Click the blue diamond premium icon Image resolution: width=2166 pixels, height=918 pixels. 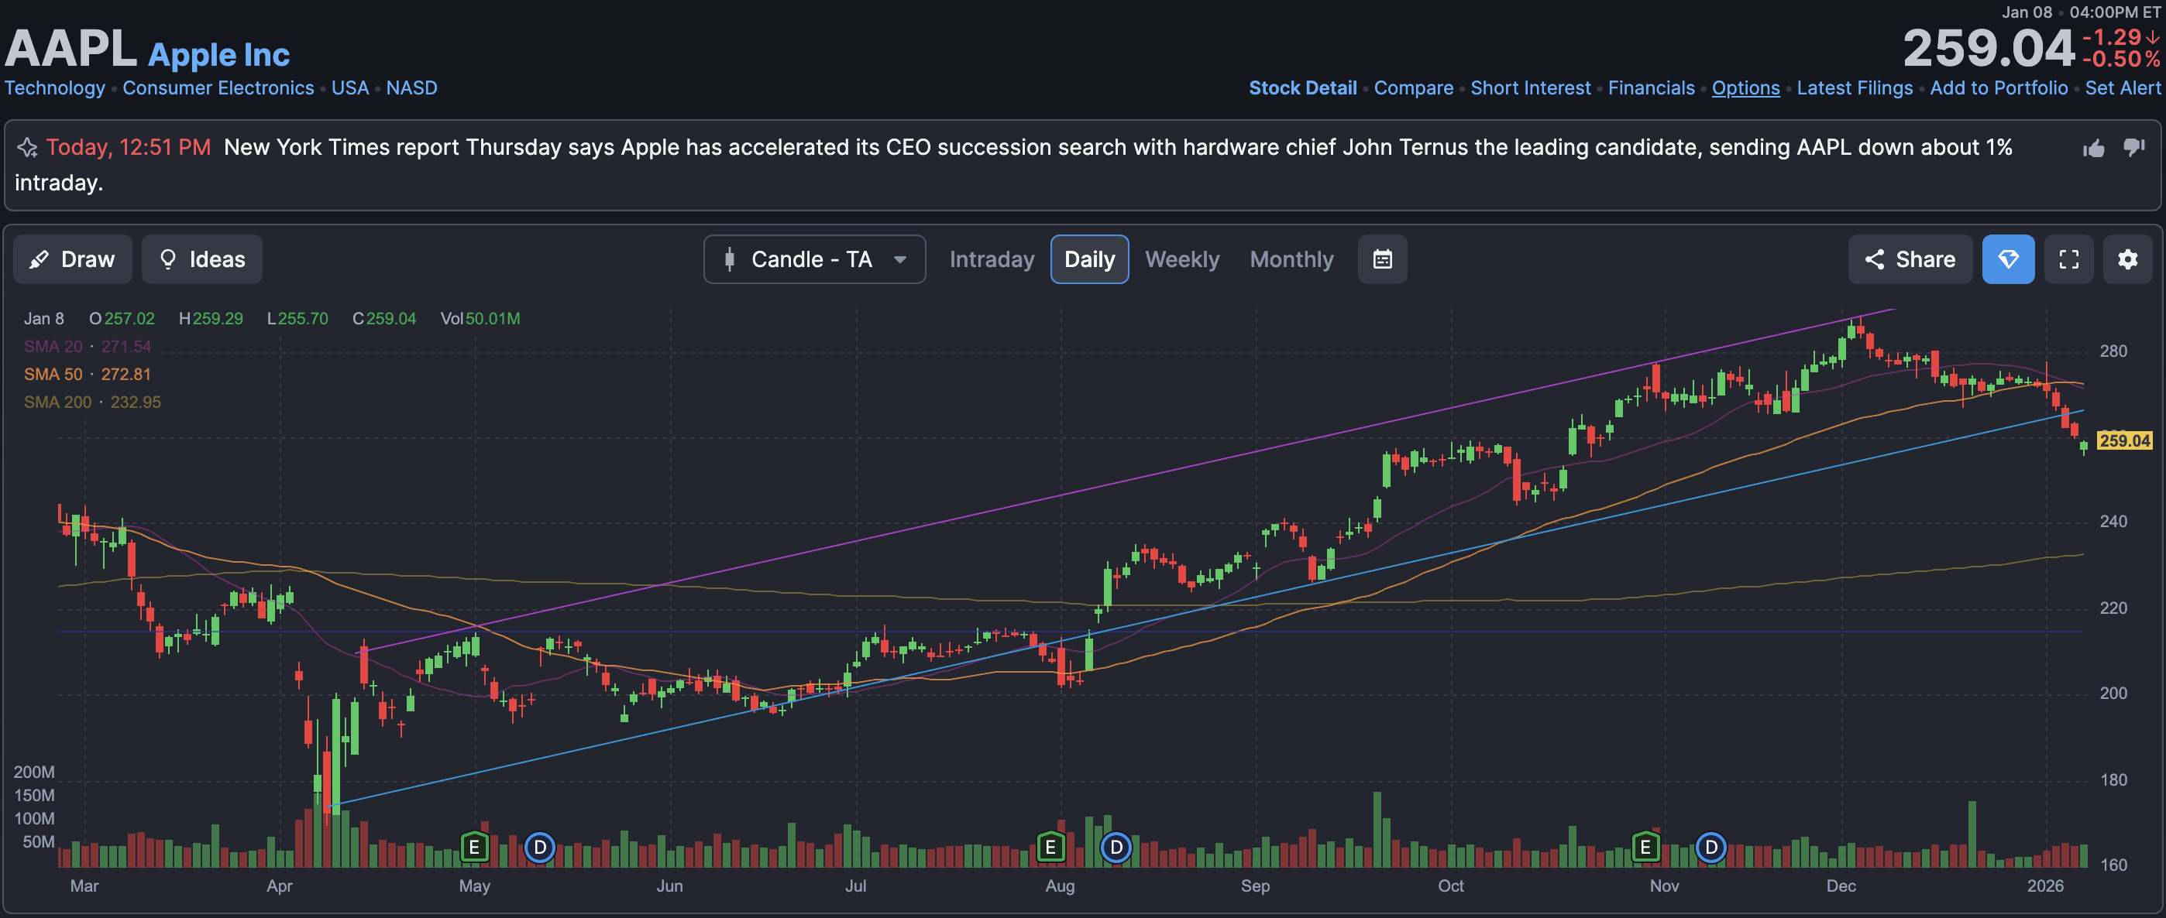(2008, 259)
